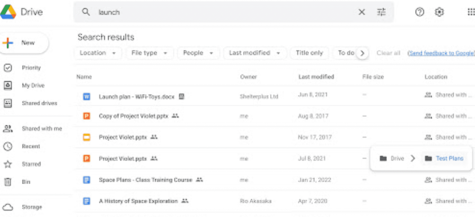The image size is (475, 217).
Task: Click the search magnifier icon
Action: (86, 12)
